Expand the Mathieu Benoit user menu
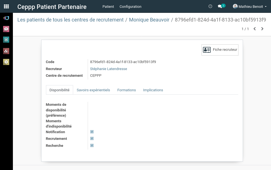271x170 pixels. coord(250,6)
